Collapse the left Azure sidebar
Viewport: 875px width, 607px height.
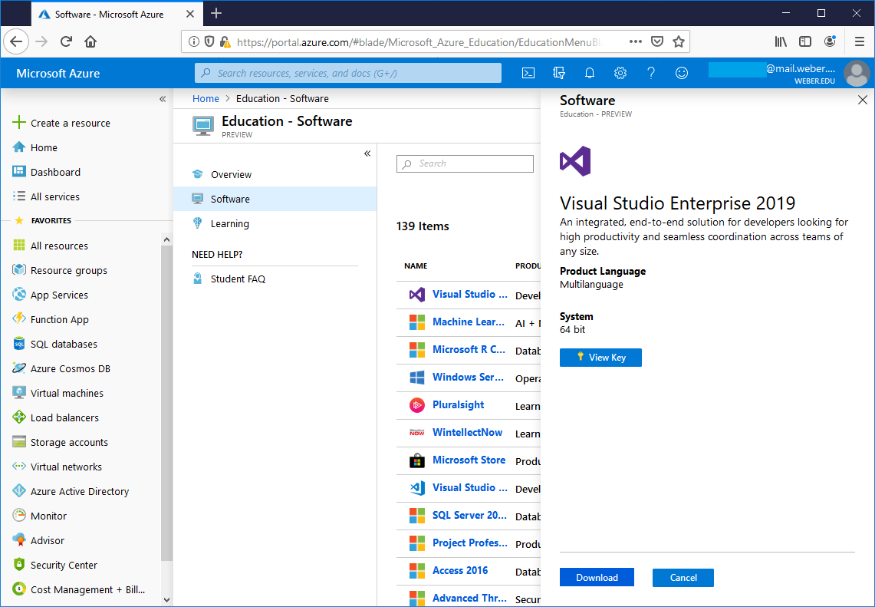[x=163, y=99]
